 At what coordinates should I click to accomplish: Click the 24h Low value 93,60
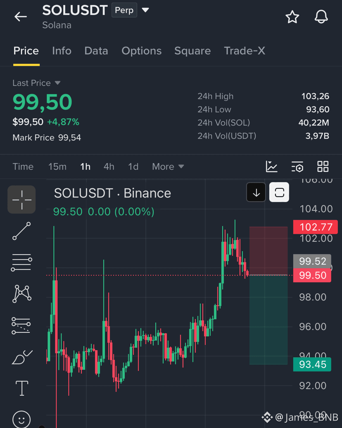(x=318, y=109)
